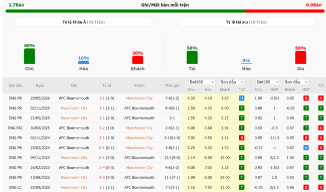
Task: Click the green 50% Tài bar
Action: [x=192, y=57]
